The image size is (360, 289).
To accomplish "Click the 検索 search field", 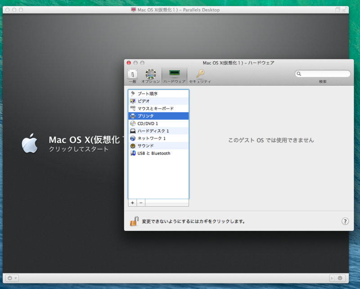I will [x=323, y=74].
